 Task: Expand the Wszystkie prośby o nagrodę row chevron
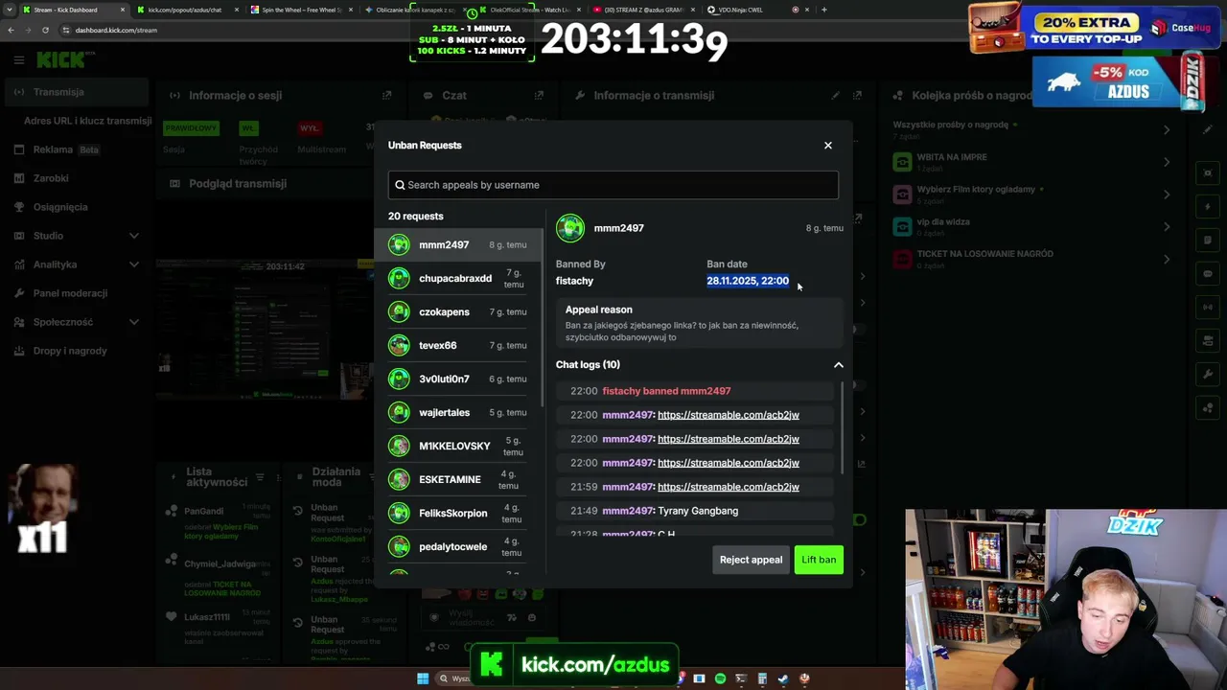tap(1167, 129)
